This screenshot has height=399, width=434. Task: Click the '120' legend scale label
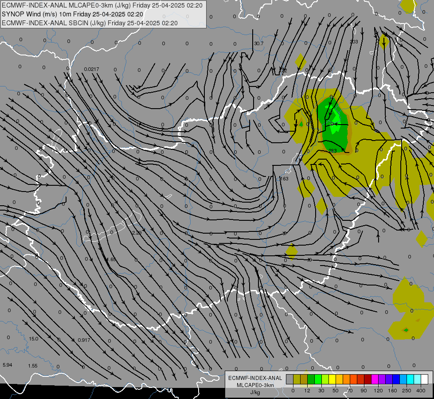pos(378,391)
